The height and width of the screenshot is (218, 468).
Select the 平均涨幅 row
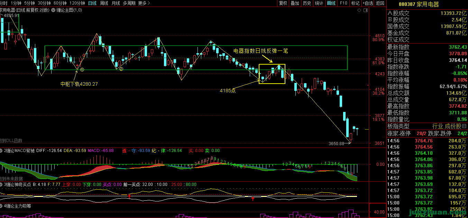pyautogui.click(x=427, y=80)
